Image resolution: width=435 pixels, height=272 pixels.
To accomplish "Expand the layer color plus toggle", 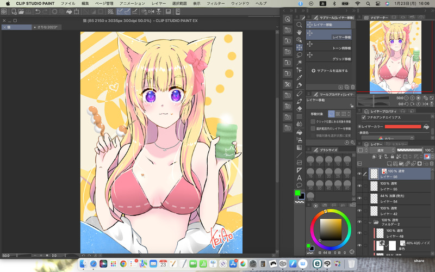I will tap(359, 127).
